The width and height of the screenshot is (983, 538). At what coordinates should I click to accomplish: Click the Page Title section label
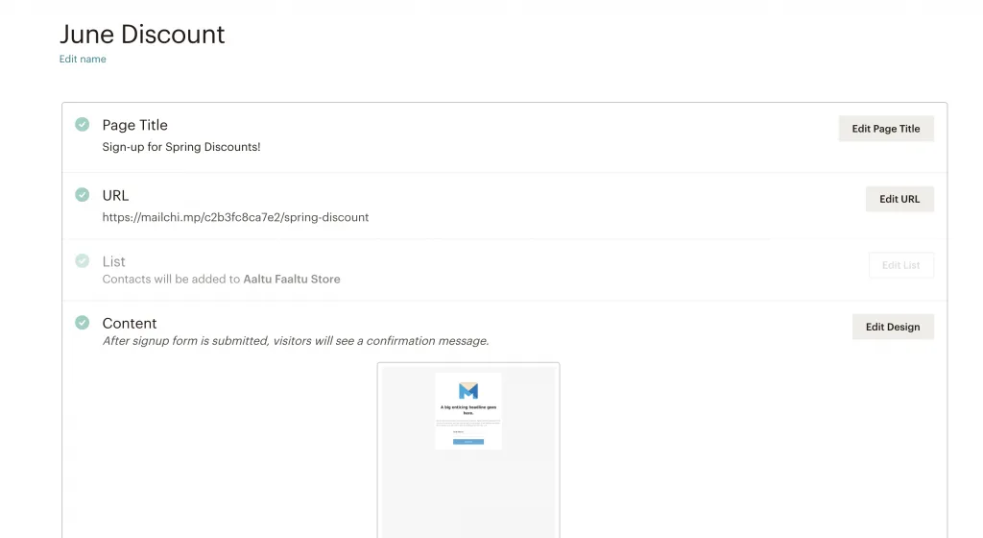pos(134,125)
